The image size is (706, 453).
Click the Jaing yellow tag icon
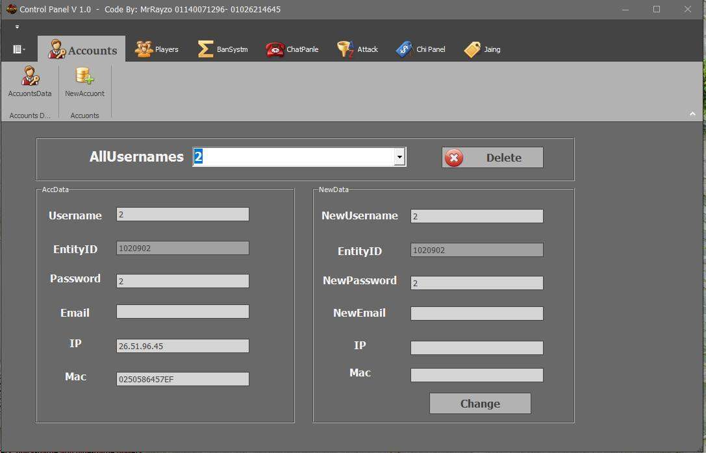[472, 49]
